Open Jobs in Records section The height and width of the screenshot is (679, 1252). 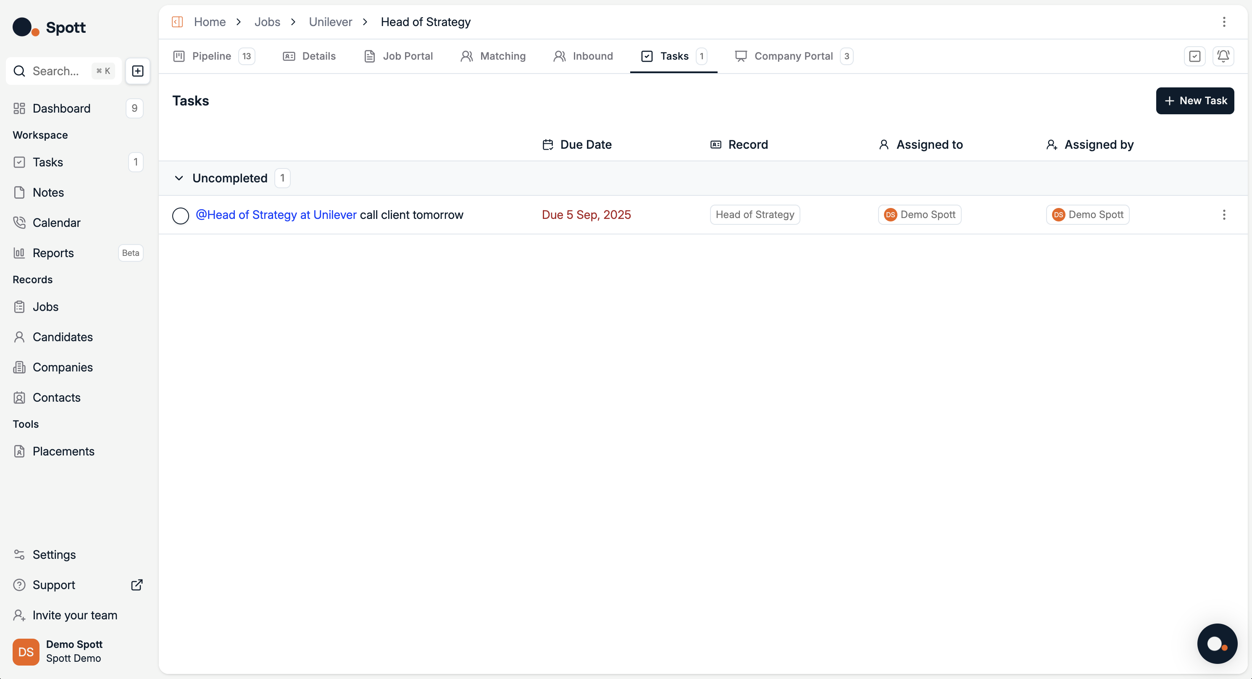(78, 307)
